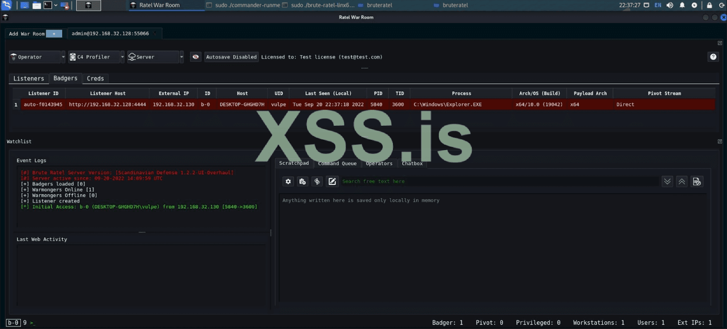The width and height of the screenshot is (727, 329).
Task: Expand the Server dropdown menu
Action: coord(181,57)
